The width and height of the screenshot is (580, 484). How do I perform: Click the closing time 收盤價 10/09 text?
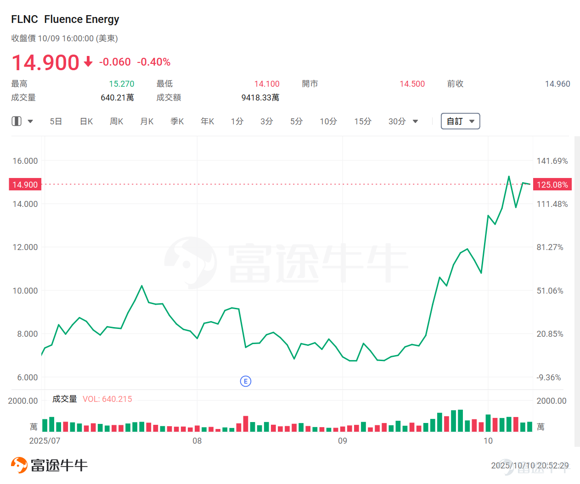65,39
